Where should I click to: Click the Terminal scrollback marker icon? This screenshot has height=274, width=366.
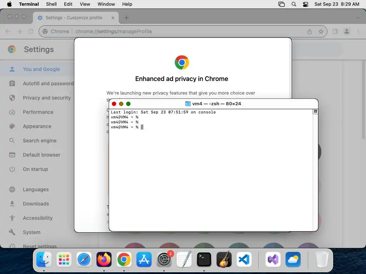point(315,112)
